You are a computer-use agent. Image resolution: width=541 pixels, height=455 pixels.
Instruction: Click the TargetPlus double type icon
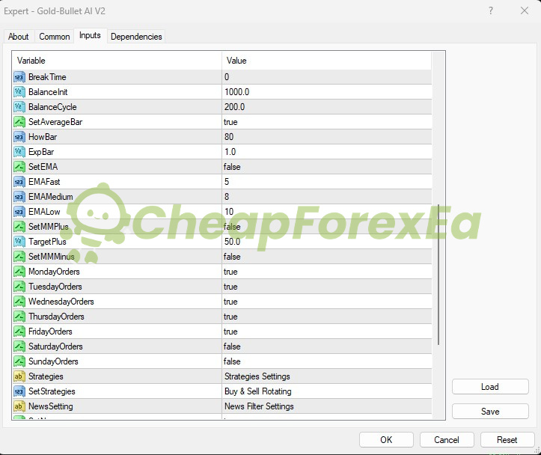19,242
